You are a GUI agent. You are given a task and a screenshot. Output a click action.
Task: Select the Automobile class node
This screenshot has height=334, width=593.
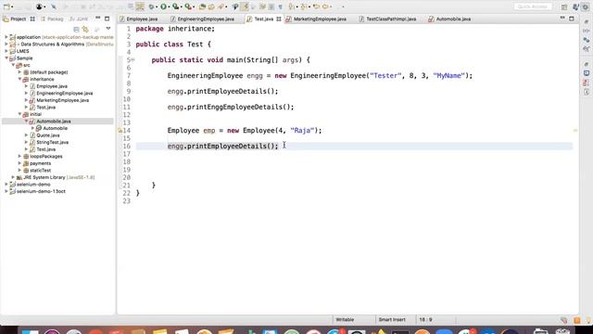pos(56,128)
